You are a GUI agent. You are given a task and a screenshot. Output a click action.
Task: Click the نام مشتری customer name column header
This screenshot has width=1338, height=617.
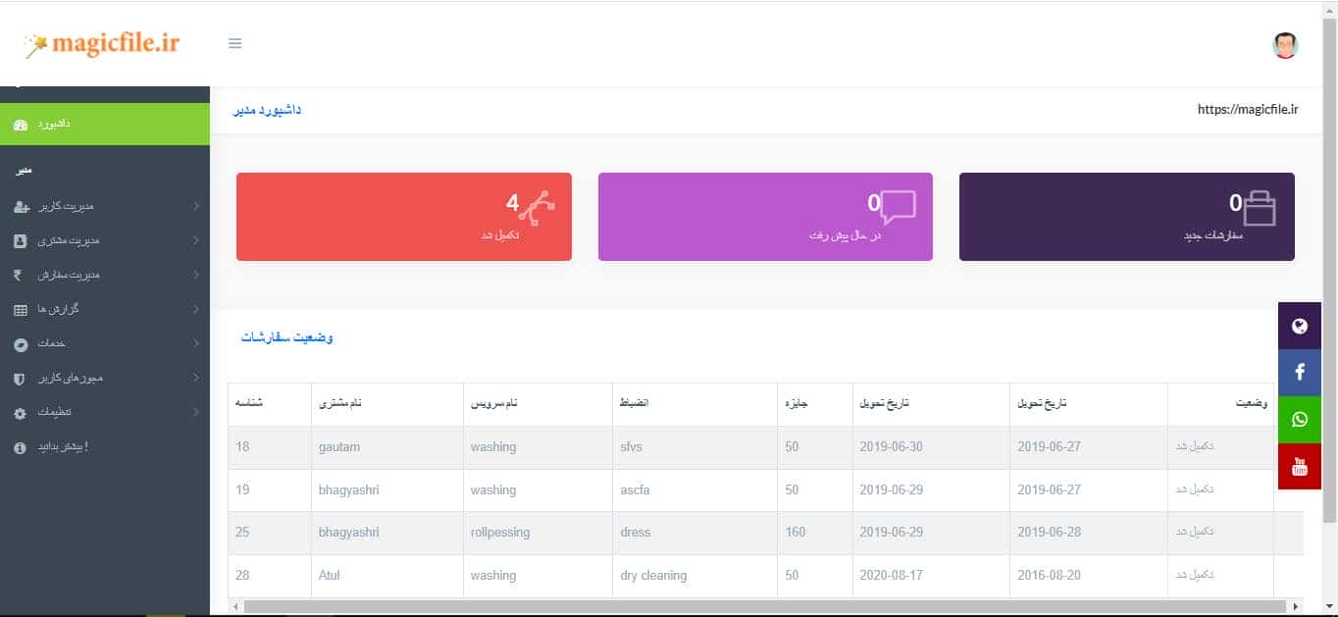pyautogui.click(x=340, y=404)
